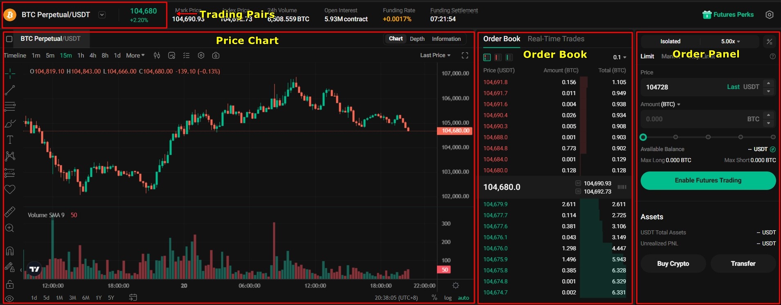Show both bids and asks order book view

[487, 57]
